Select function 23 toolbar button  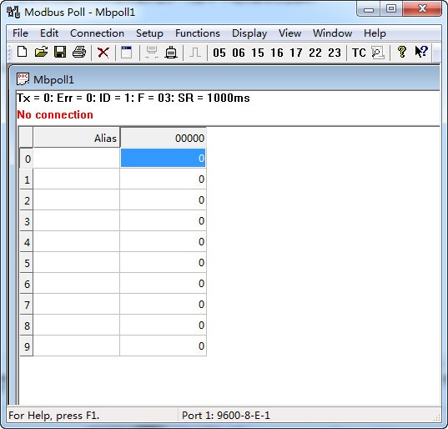[x=335, y=53]
